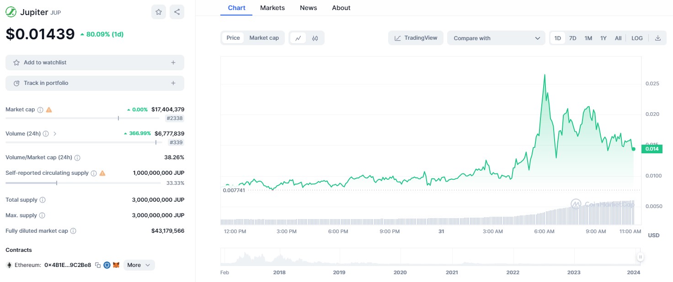Screen dimensions: 673x282
Task: Show Price on the chart
Action: [233, 38]
